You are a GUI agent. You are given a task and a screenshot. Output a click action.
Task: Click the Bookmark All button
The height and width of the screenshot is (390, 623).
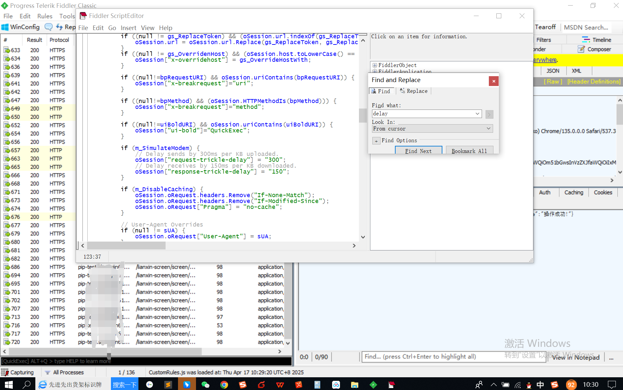(469, 150)
